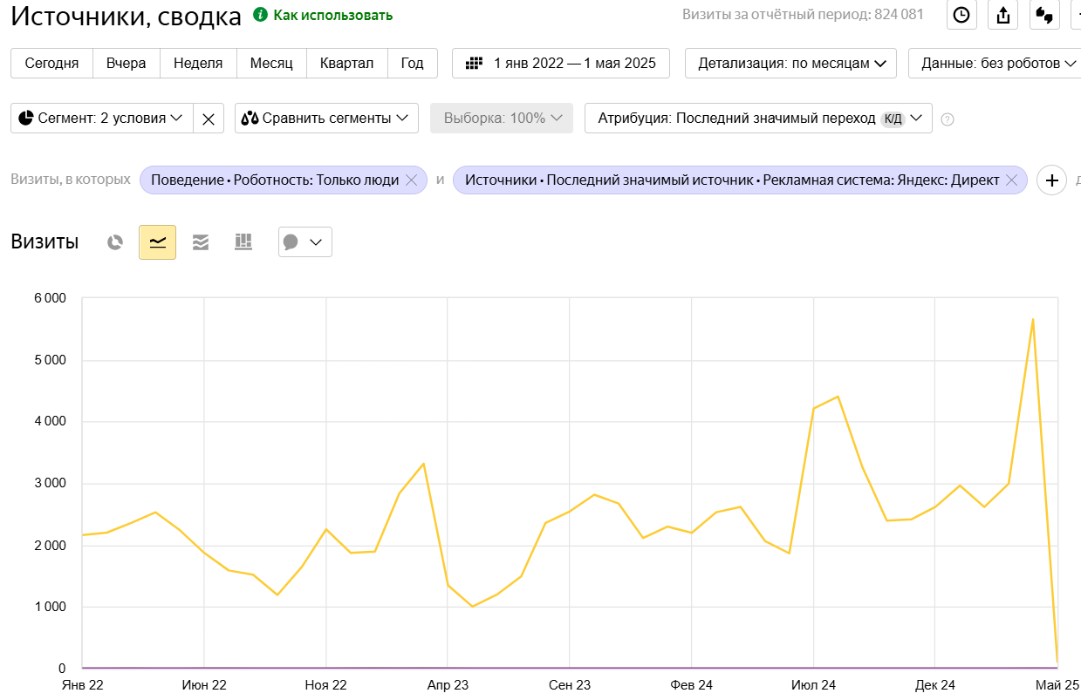Click the export share icon
This screenshot has width=1081, height=700.
1003,15
